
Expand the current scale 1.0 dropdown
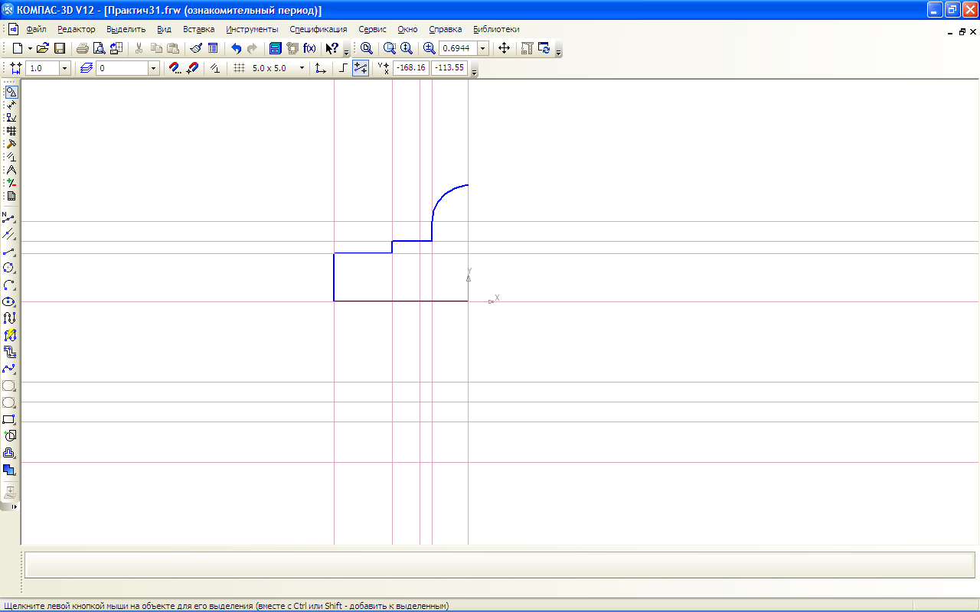click(x=64, y=68)
